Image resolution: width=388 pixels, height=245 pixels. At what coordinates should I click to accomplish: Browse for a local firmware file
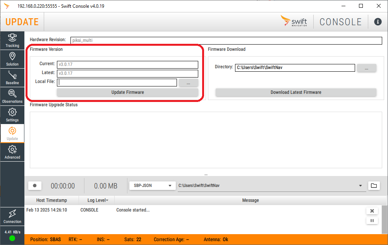tap(188, 83)
